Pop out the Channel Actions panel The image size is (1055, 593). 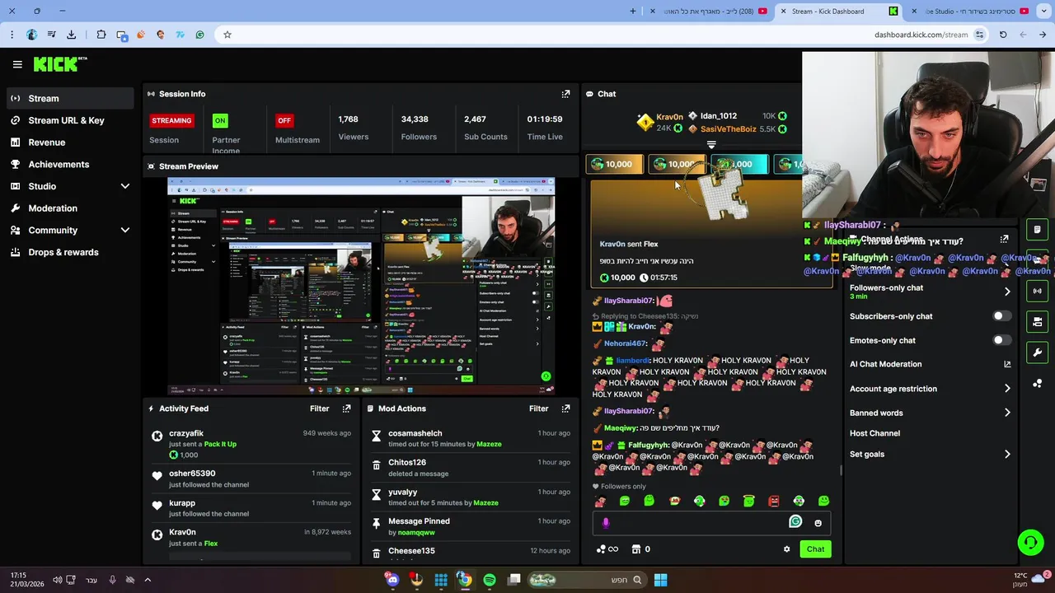pyautogui.click(x=1004, y=239)
